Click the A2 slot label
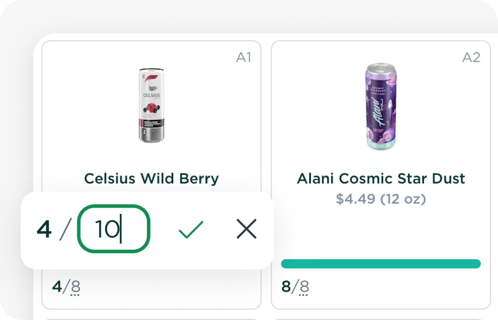This screenshot has height=320, width=498. (x=471, y=57)
